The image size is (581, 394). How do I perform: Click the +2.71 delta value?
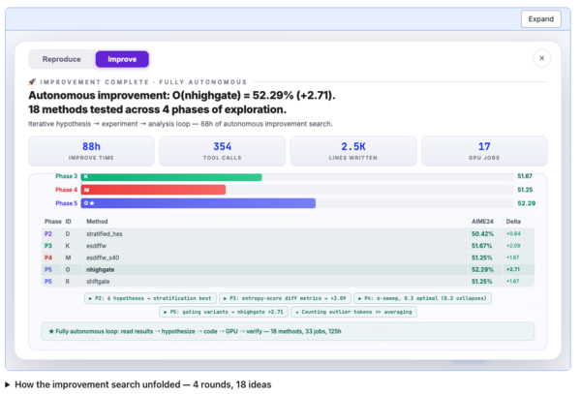(x=513, y=269)
